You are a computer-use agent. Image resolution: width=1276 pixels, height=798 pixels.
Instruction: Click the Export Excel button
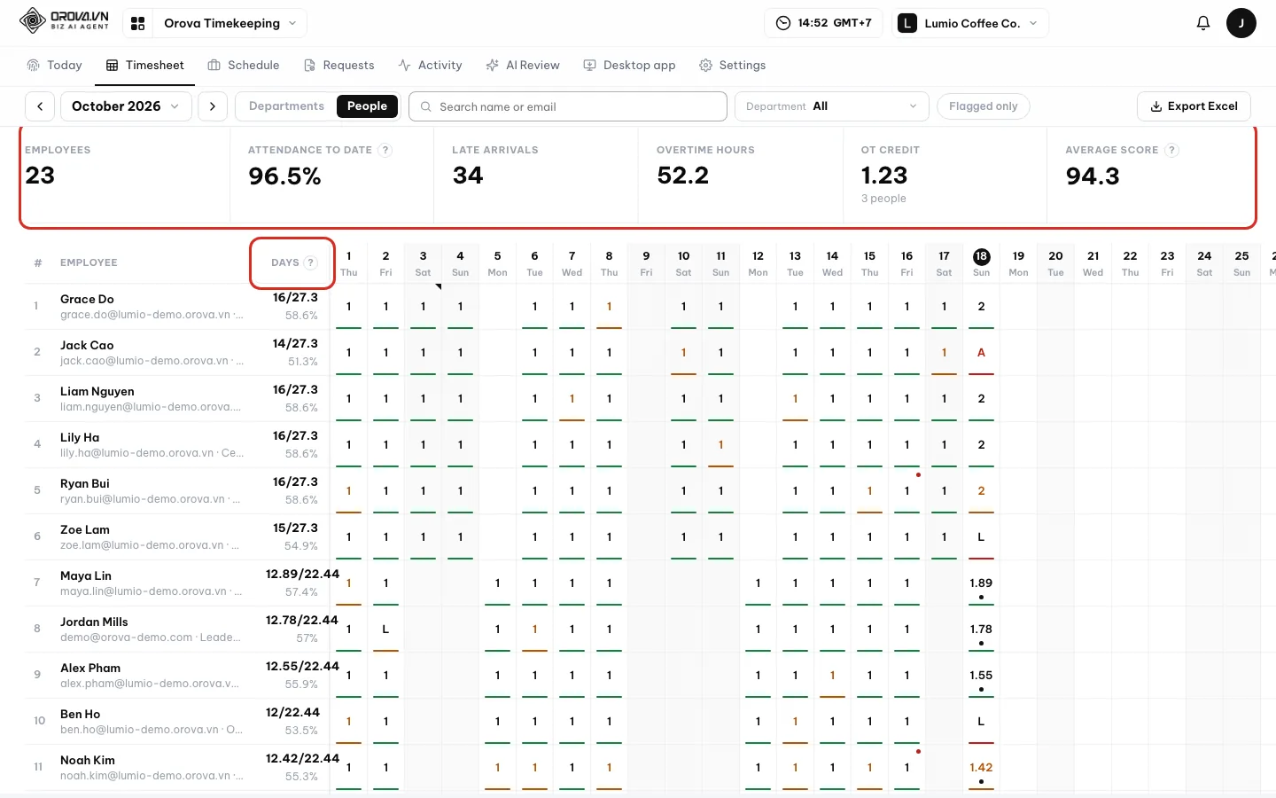(x=1194, y=106)
